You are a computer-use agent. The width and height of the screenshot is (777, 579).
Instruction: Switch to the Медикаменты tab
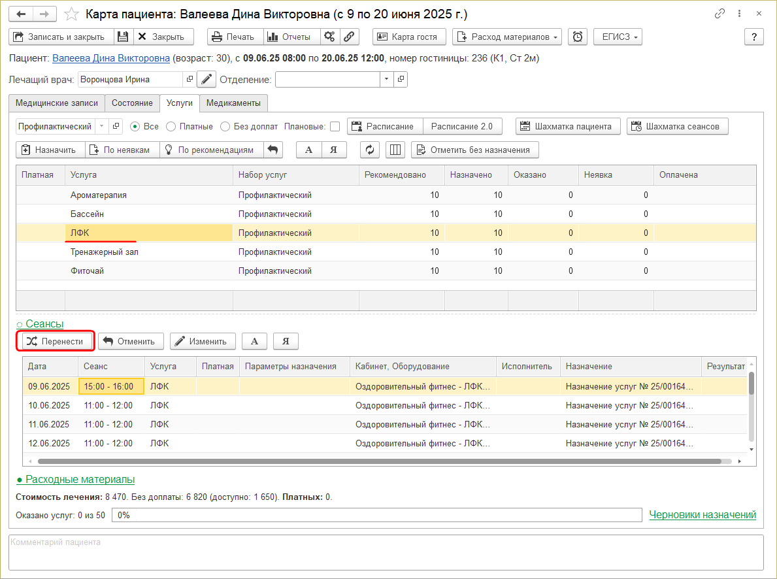pyautogui.click(x=234, y=103)
